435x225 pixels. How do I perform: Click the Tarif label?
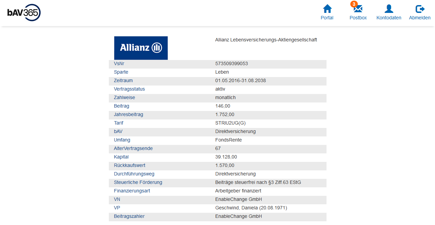(x=119, y=123)
